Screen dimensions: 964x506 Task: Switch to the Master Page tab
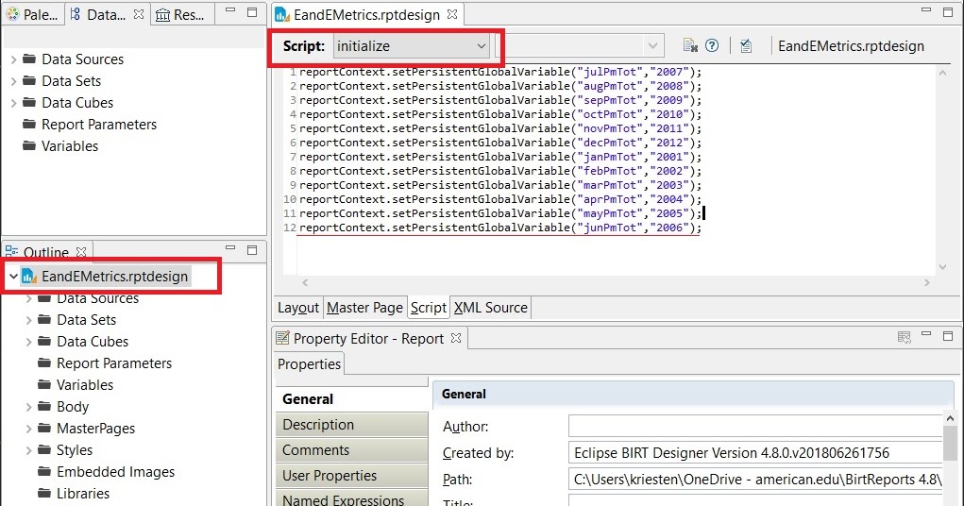pyautogui.click(x=364, y=308)
